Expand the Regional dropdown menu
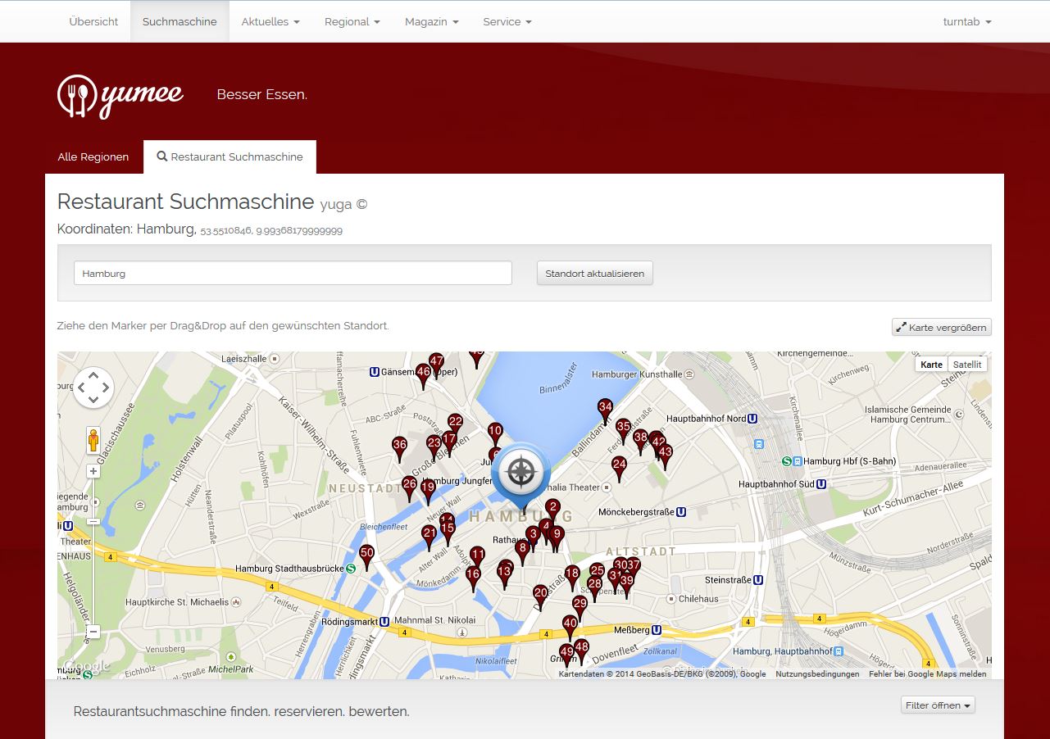This screenshot has width=1050, height=739. click(x=352, y=21)
